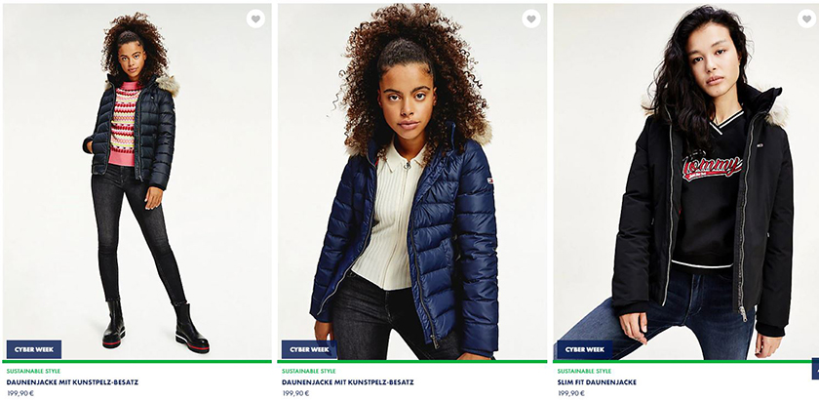Select Cyber Week badge on navy jacket

point(309,349)
